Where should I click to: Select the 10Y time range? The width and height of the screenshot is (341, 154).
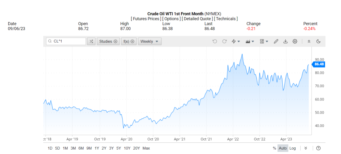coord(127,148)
